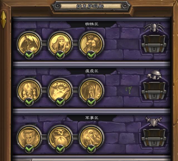The width and height of the screenshot is (178, 161).
Task: Click the green checkmark under the mushroom-capped boss
Action: [60, 102]
